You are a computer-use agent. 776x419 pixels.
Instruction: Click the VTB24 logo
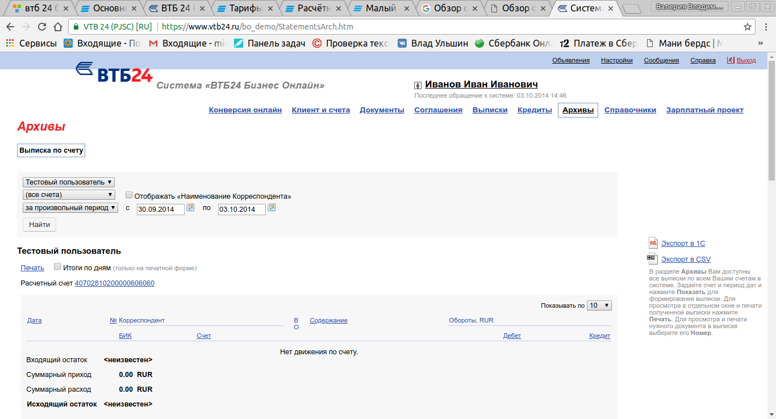pyautogui.click(x=114, y=73)
